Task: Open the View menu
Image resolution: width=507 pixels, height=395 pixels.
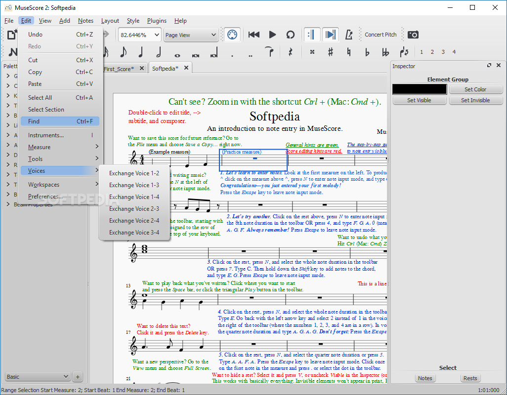Action: 45,21
